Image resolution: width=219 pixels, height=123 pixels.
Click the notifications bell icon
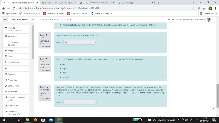pos(169,19)
